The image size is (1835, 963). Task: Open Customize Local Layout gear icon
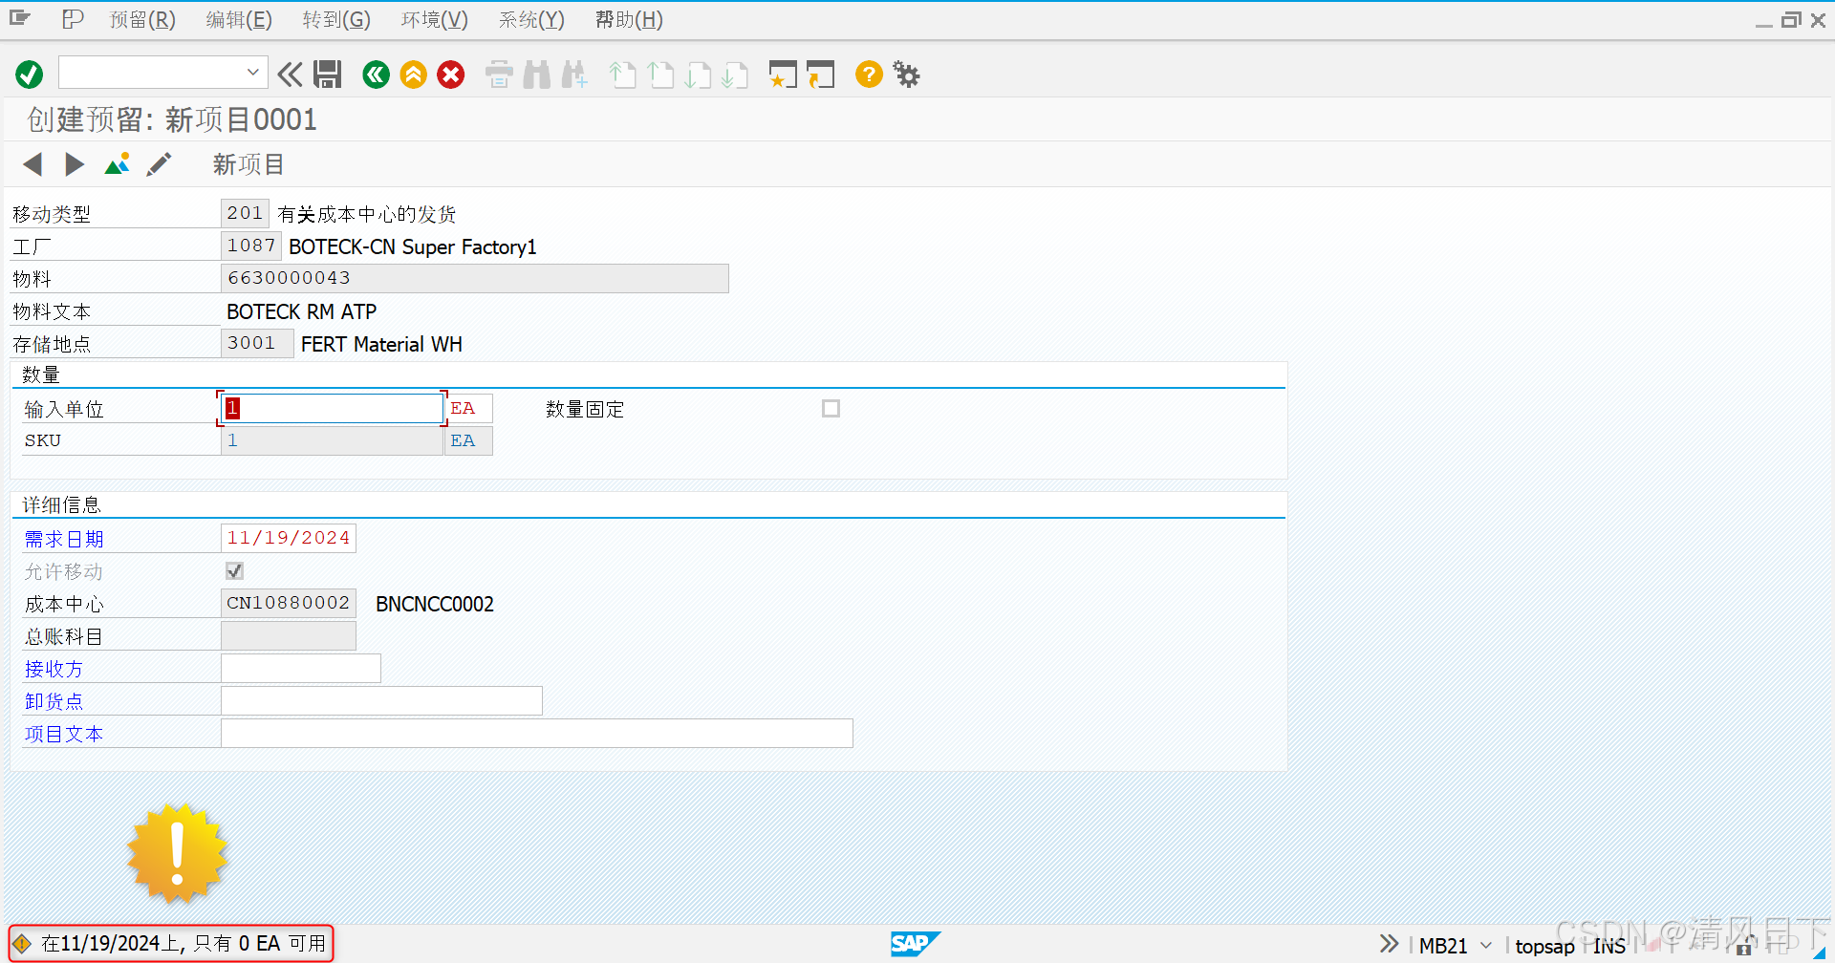click(x=906, y=75)
